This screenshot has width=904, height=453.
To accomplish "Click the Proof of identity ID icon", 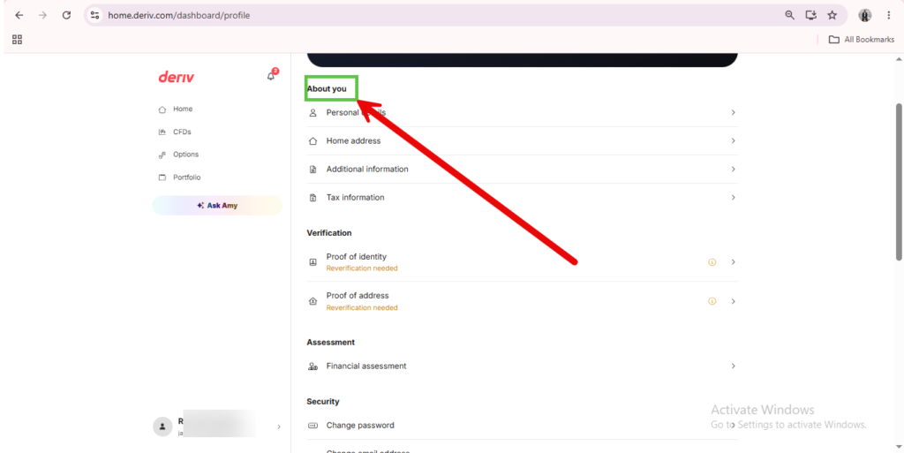I will (x=313, y=261).
